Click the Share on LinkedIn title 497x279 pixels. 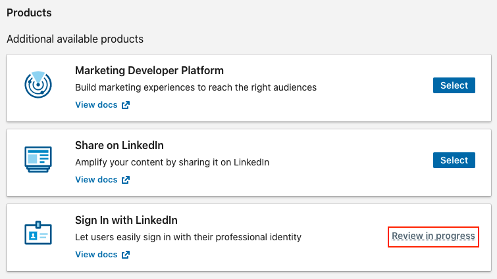click(119, 145)
